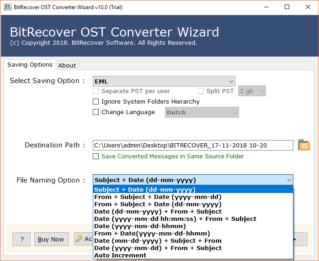
Task: Click the BitRecover app icon in the title bar
Action: pos(7,7)
